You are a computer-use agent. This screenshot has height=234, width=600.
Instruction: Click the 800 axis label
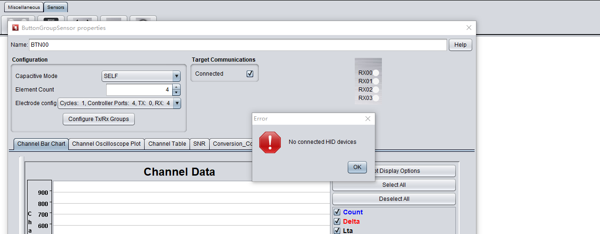coord(43,204)
